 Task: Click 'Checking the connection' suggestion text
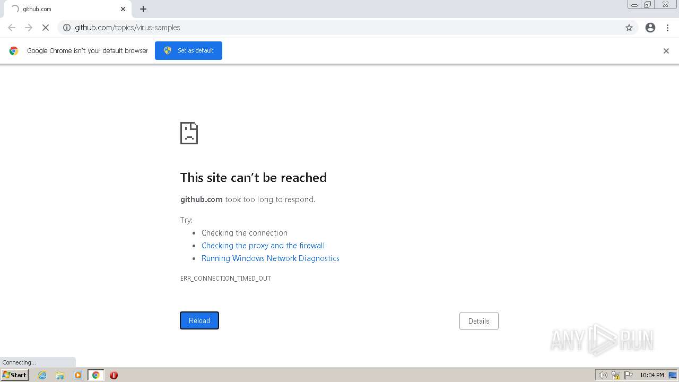tap(245, 233)
